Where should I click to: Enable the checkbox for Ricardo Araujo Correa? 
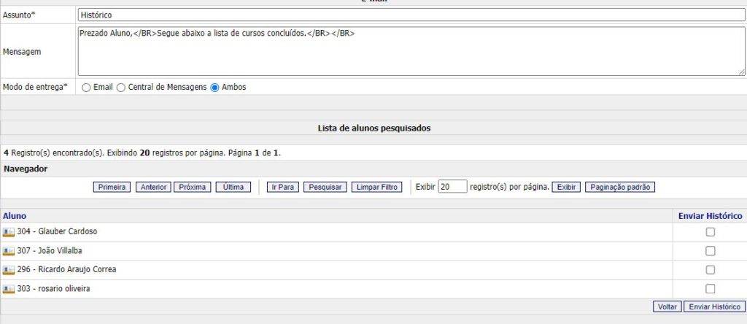[x=710, y=270]
